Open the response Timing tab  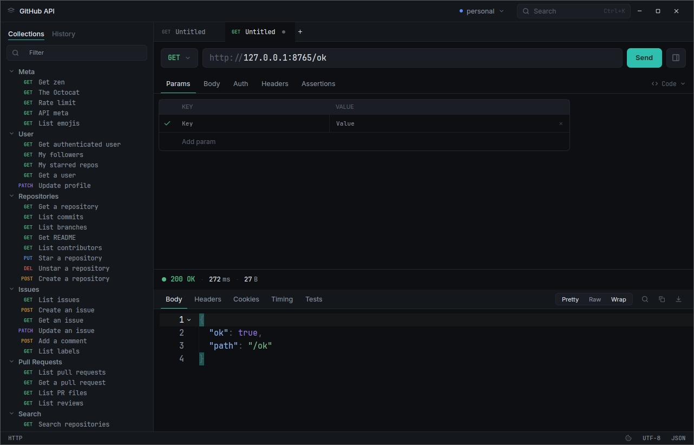282,299
